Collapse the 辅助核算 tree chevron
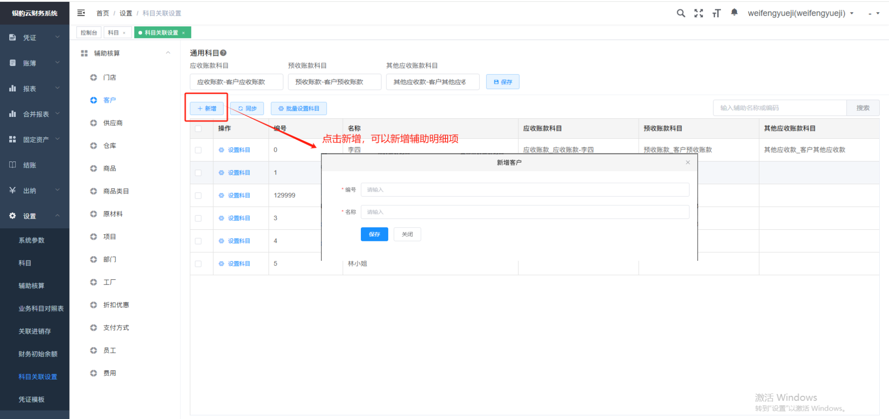This screenshot has height=419, width=889. [168, 53]
